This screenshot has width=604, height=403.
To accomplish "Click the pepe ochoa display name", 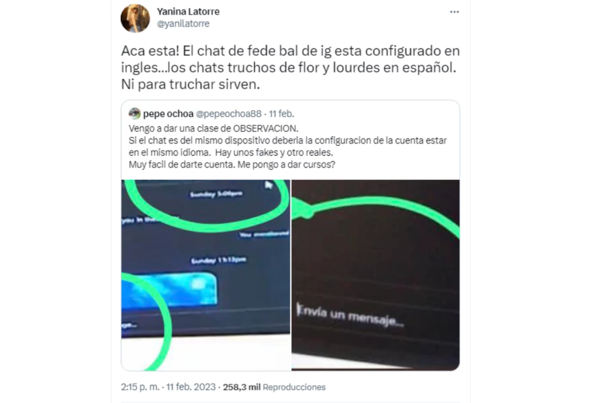I will click(x=168, y=114).
